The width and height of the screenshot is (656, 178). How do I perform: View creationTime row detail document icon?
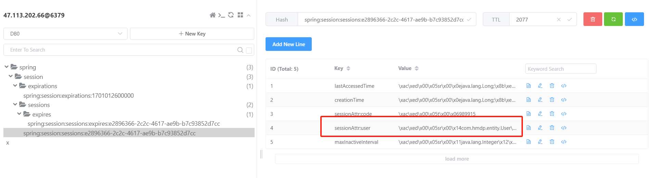[x=529, y=100]
